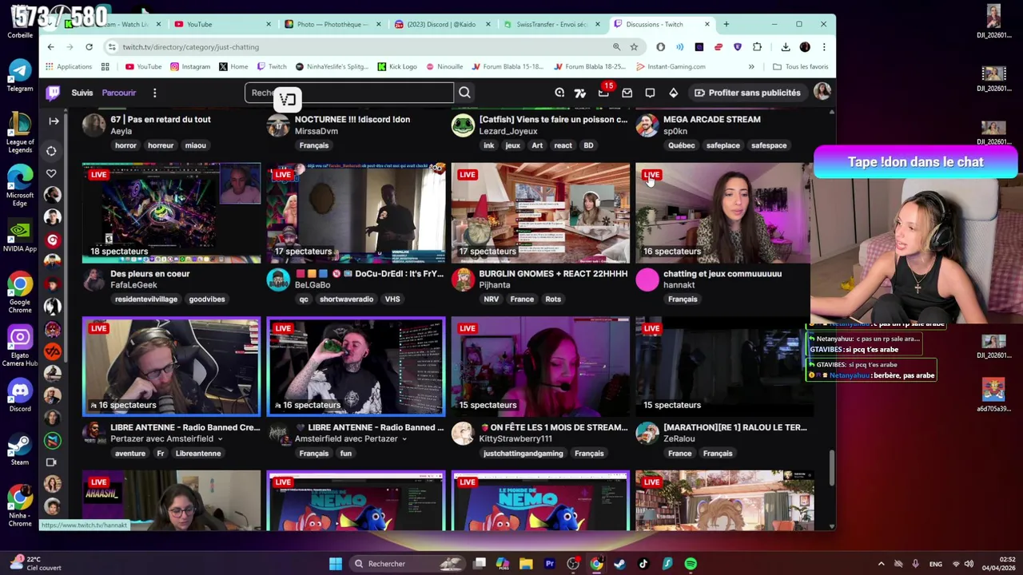Click the justchattingandgaming tag under KittyStrawberry111

(523, 454)
